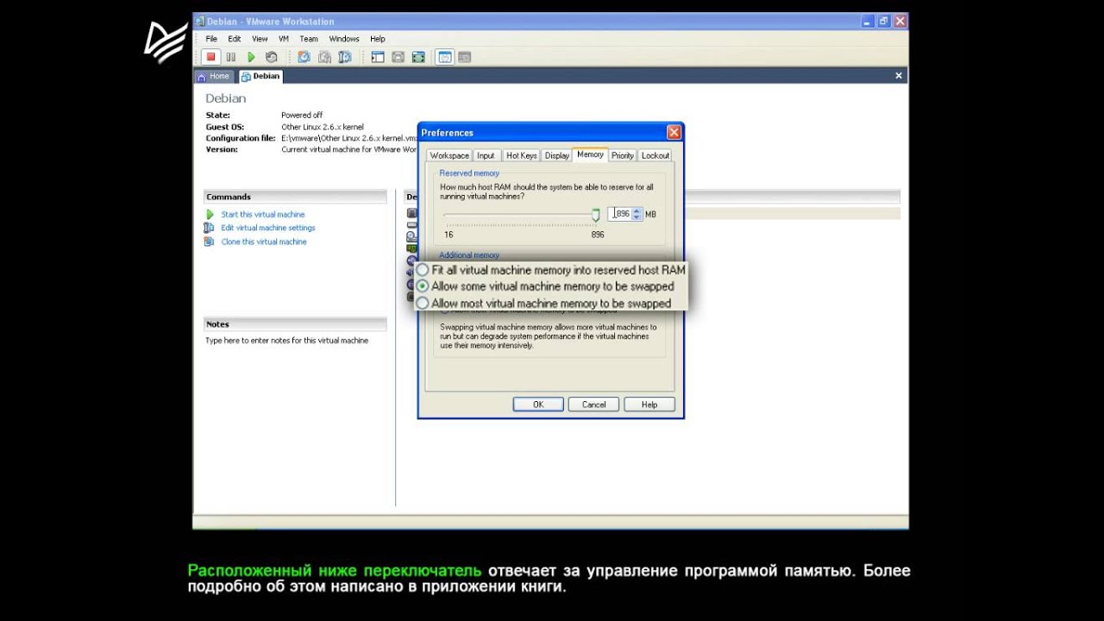
Task: Click Clone this virtual machine link
Action: (x=264, y=241)
